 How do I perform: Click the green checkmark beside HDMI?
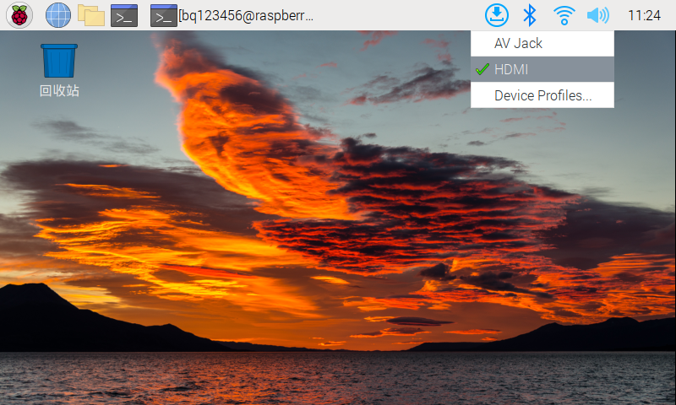point(482,69)
